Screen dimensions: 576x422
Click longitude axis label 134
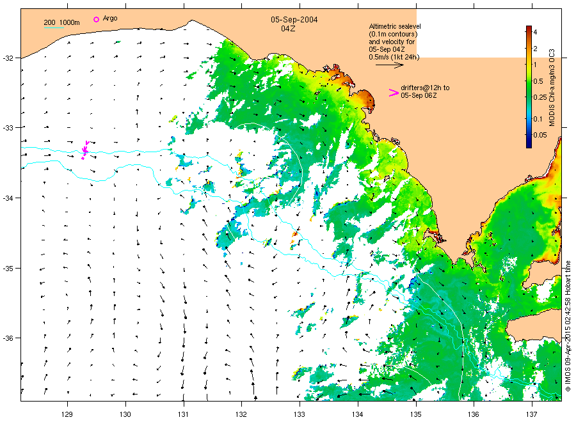pos(357,414)
